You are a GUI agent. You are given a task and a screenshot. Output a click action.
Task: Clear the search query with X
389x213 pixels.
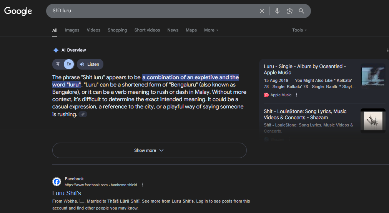pyautogui.click(x=262, y=11)
